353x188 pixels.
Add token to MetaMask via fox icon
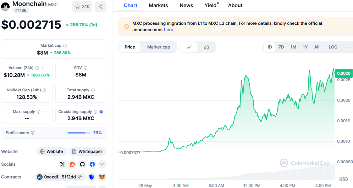click(102, 177)
